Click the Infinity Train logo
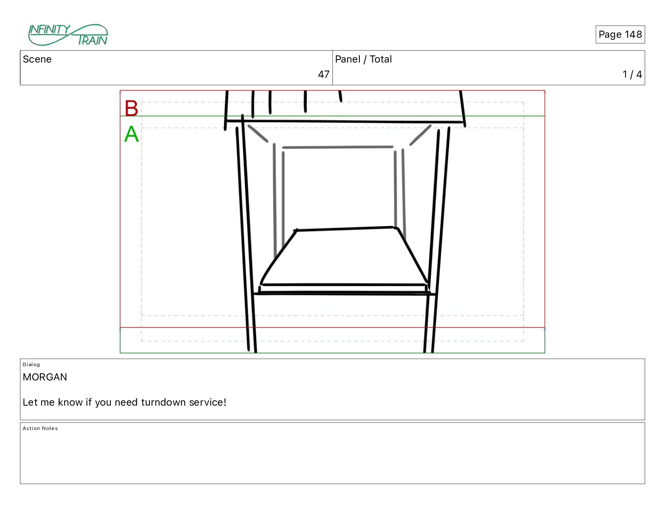Viewport: 665px width, 514px height. [68, 35]
